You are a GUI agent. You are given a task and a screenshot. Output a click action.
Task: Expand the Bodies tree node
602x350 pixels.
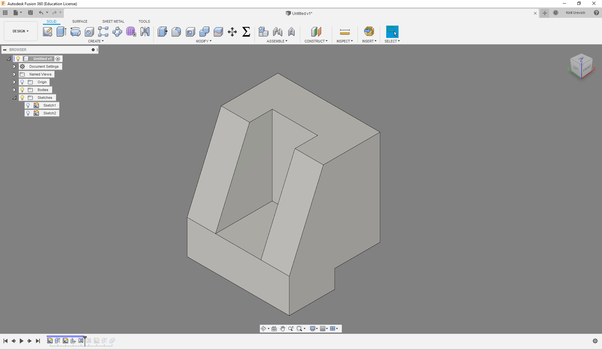14,90
